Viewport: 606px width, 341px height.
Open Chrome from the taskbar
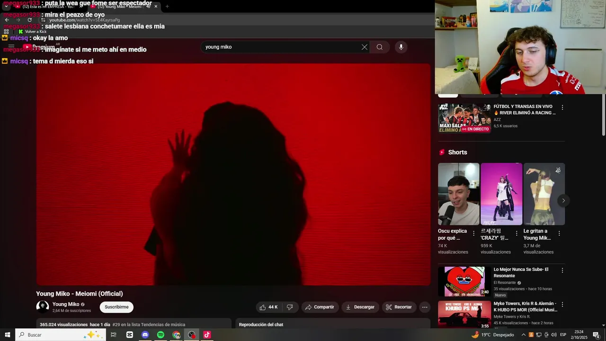click(x=177, y=335)
